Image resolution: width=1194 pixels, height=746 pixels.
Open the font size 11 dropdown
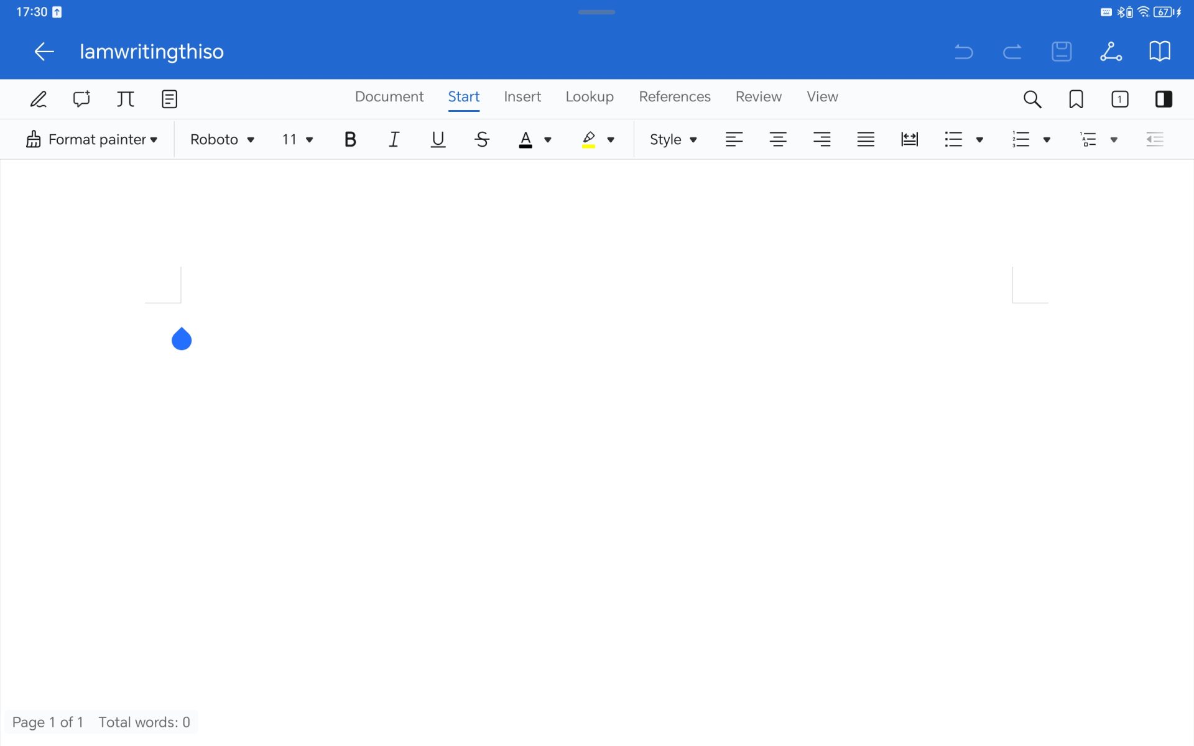297,139
